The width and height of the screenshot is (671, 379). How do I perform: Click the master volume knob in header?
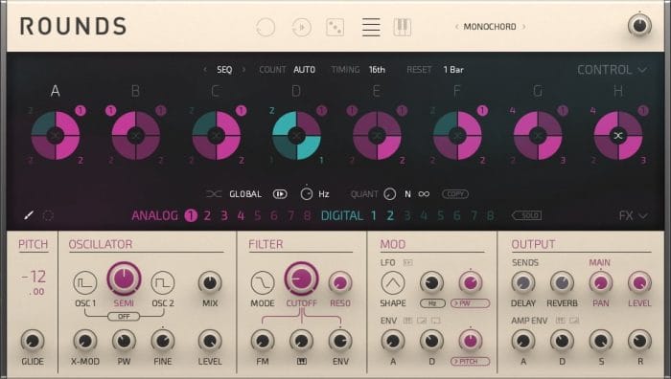coord(639,25)
